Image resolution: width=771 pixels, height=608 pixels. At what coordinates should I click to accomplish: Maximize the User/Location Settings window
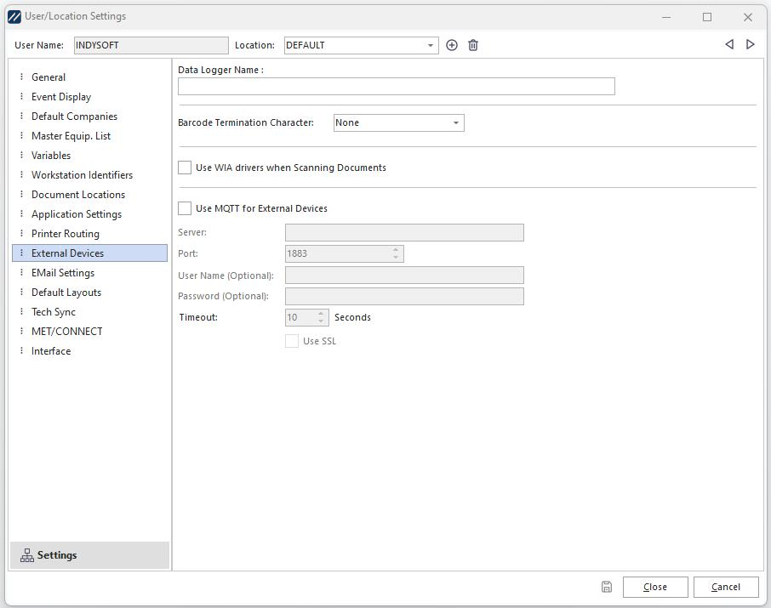click(707, 17)
